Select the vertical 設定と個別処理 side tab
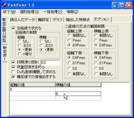134x118 pixels. coord(5,30)
